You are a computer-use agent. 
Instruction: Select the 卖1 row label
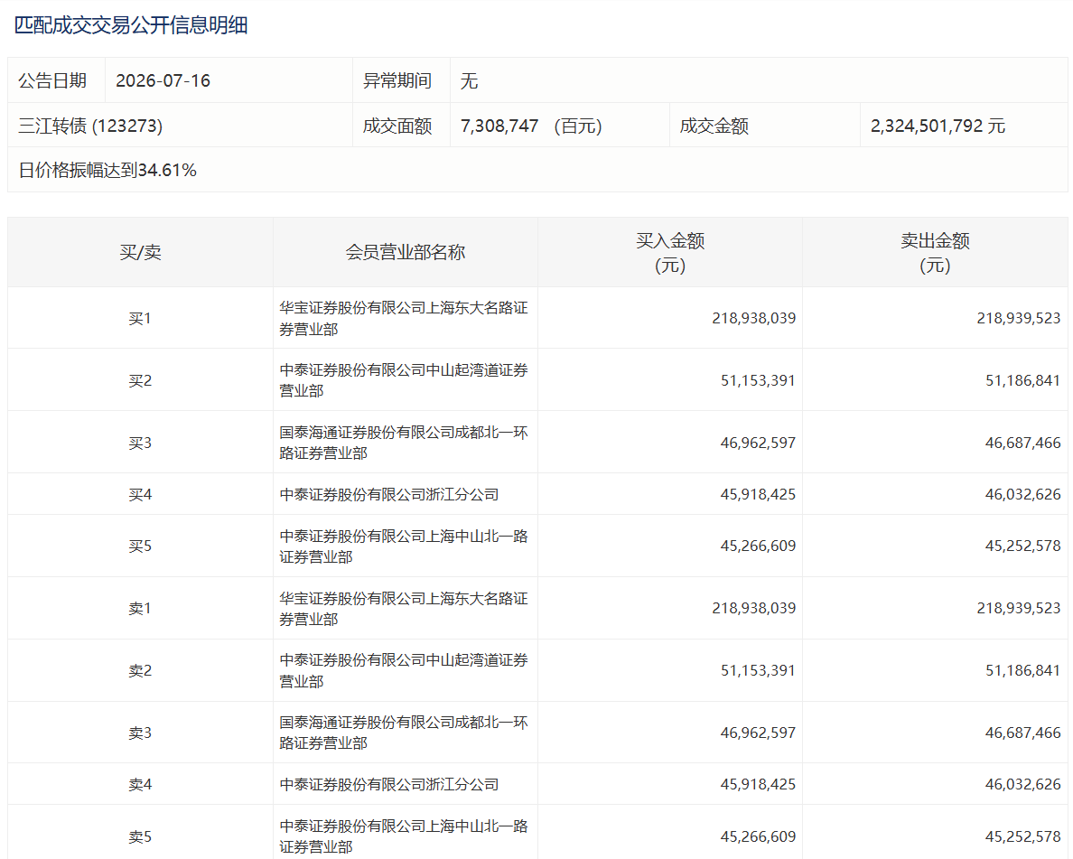click(x=140, y=609)
